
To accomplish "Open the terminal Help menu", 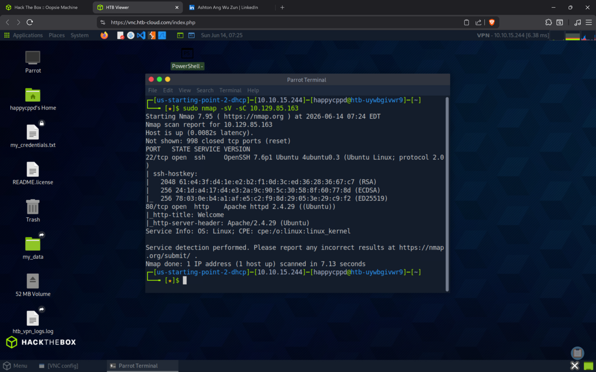I will coord(253,90).
